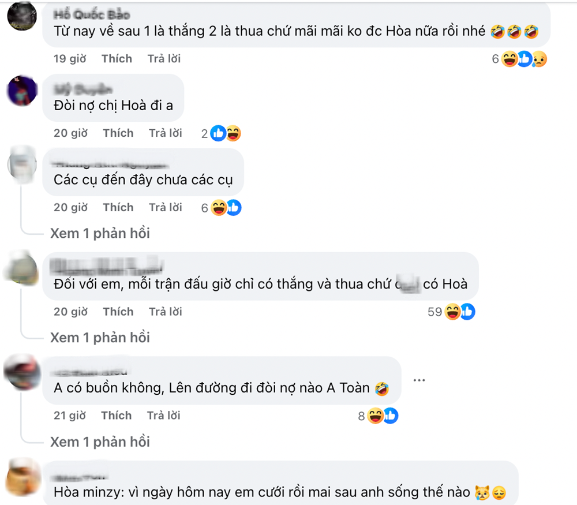This screenshot has height=505, width=577.
Task: Expand 'Xem 1 phản hồi' under 'Các cụ đến đây' comment
Action: tap(99, 233)
